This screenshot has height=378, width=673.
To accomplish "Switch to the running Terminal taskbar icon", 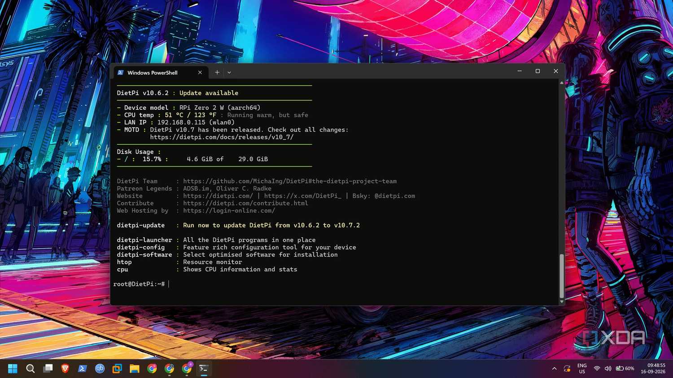I will (x=204, y=369).
